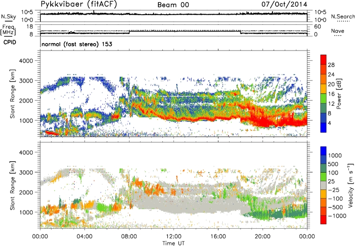Click the "04:00" time axis tick label
The width and height of the screenshot is (355, 246).
click(84, 237)
